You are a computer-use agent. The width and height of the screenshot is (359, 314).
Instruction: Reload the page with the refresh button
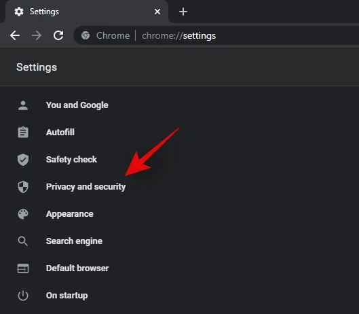(x=58, y=35)
